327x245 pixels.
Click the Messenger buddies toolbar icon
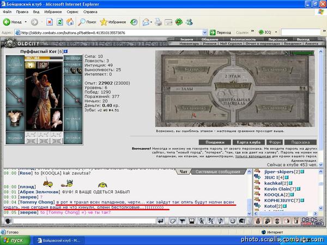tap(189, 22)
